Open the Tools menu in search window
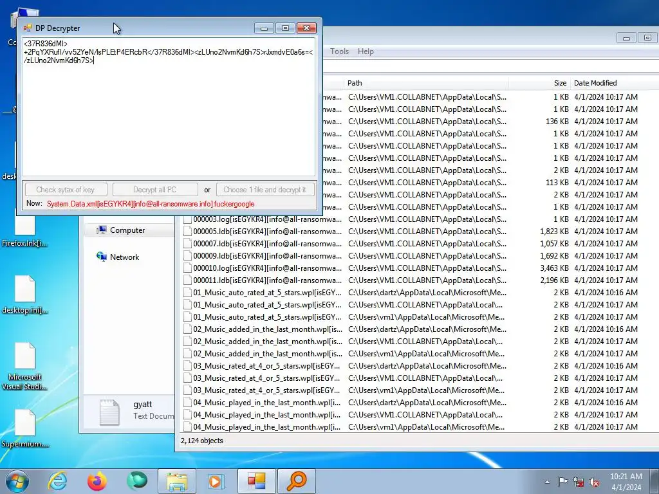659x494 pixels. tap(339, 51)
